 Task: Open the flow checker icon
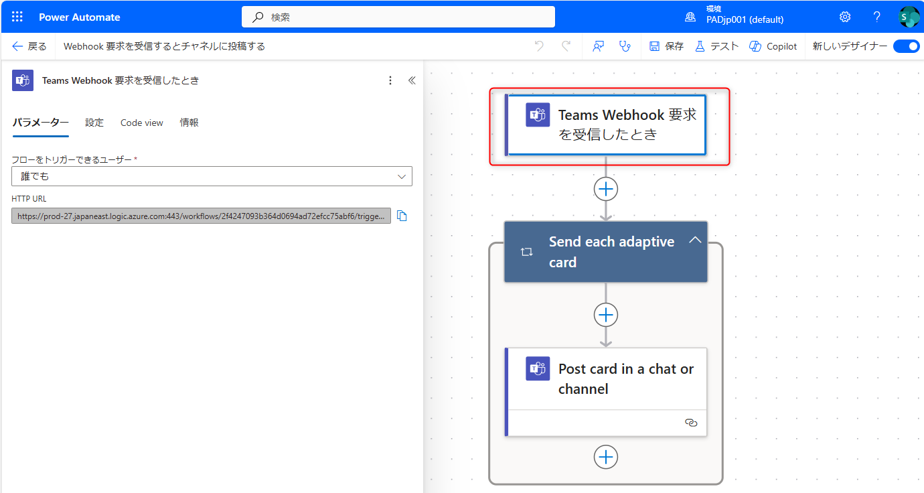click(x=597, y=46)
